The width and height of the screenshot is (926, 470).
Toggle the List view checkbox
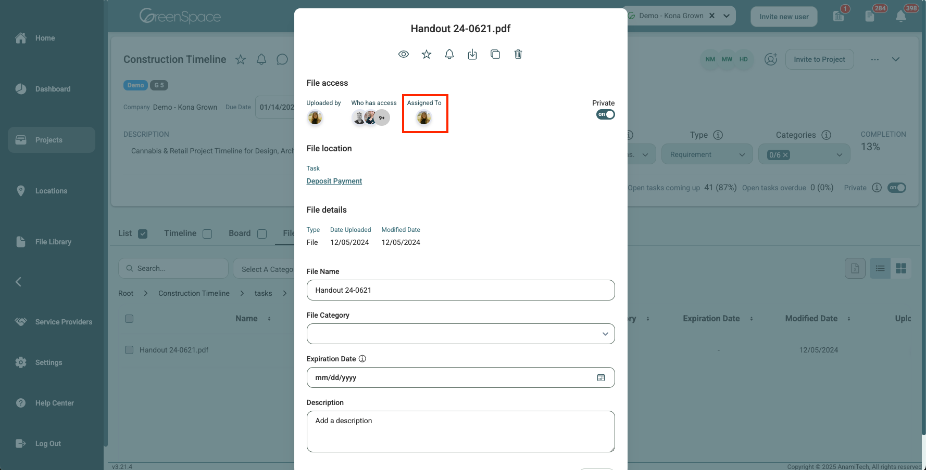pos(143,233)
